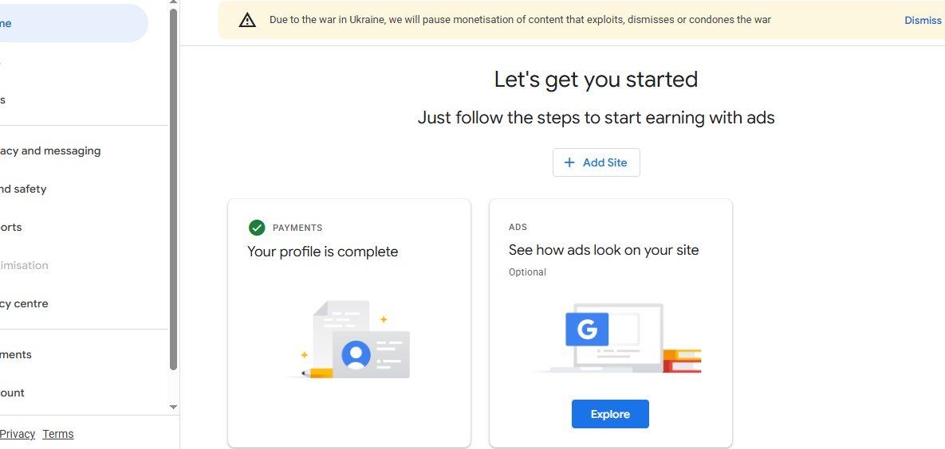945x449 pixels.
Task: Click the profile card illustration under Payments
Action: click(354, 339)
